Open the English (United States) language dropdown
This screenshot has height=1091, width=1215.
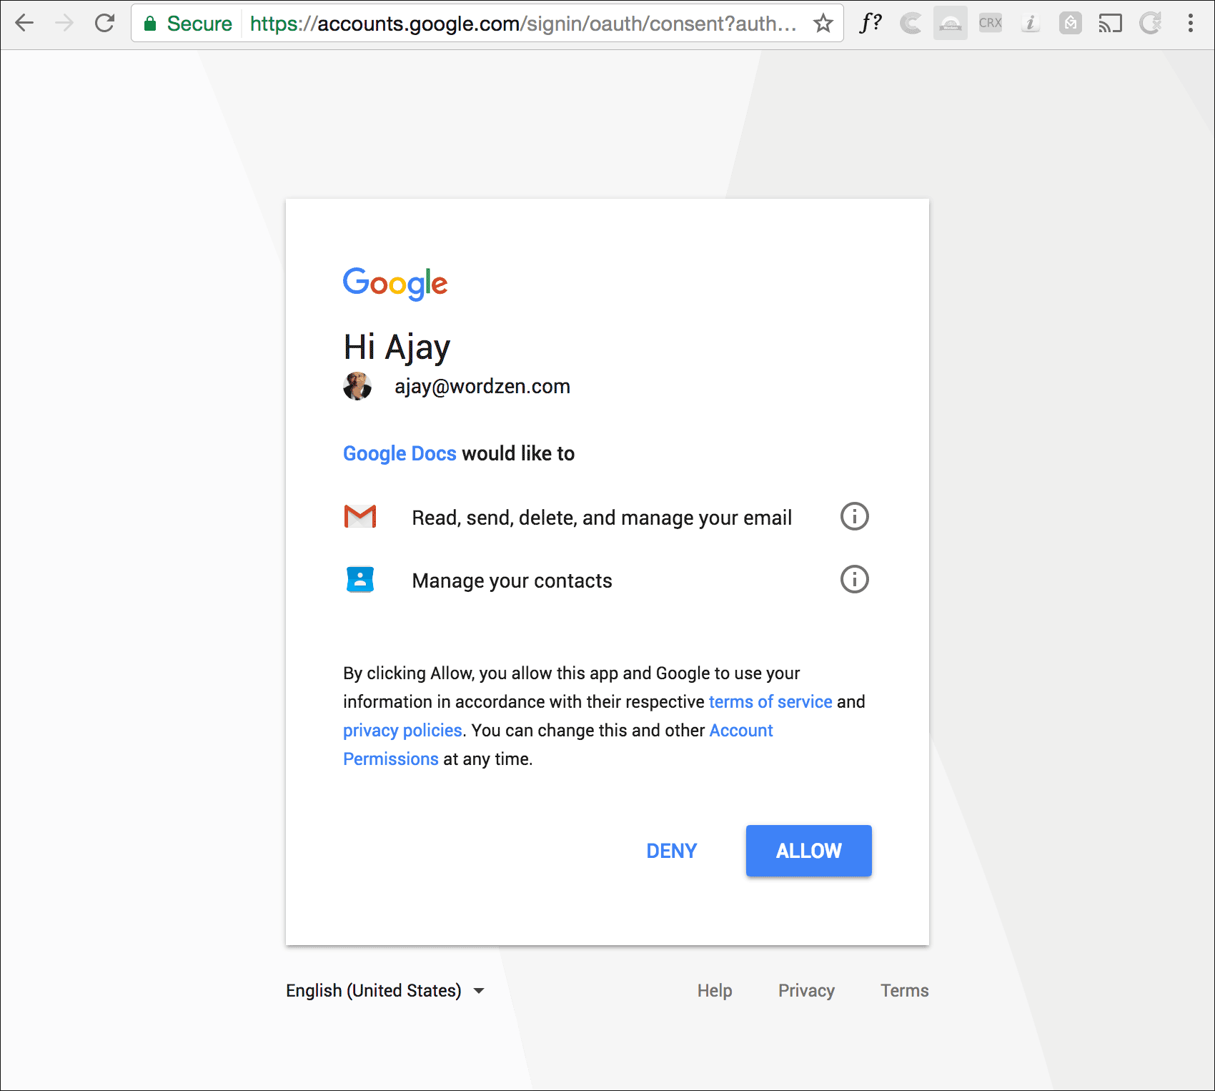coord(385,990)
